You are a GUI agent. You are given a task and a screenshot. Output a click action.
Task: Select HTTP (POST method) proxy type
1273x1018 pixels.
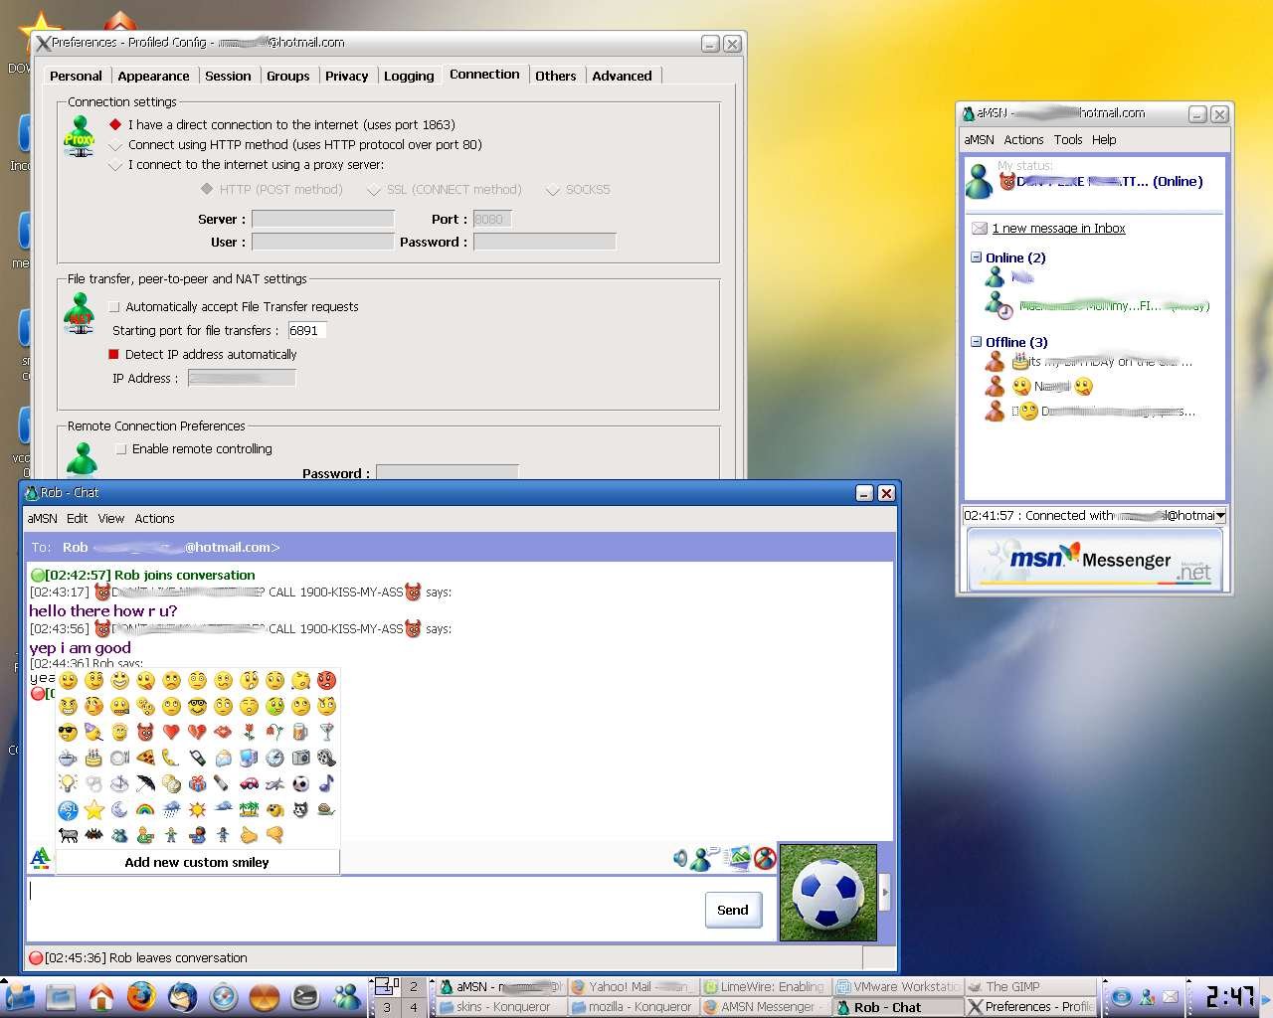point(207,189)
